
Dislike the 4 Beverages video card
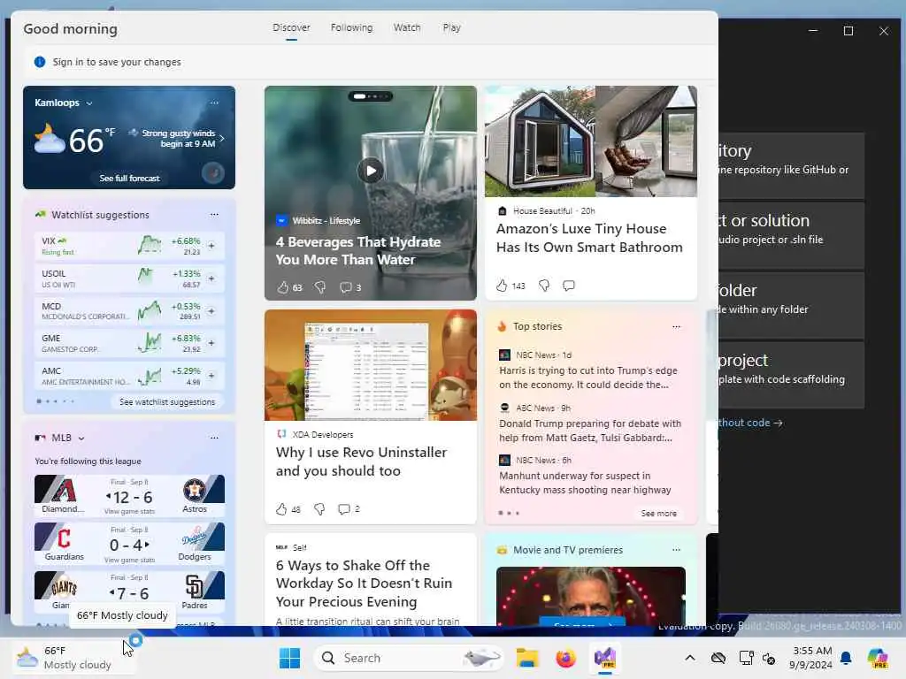point(319,287)
